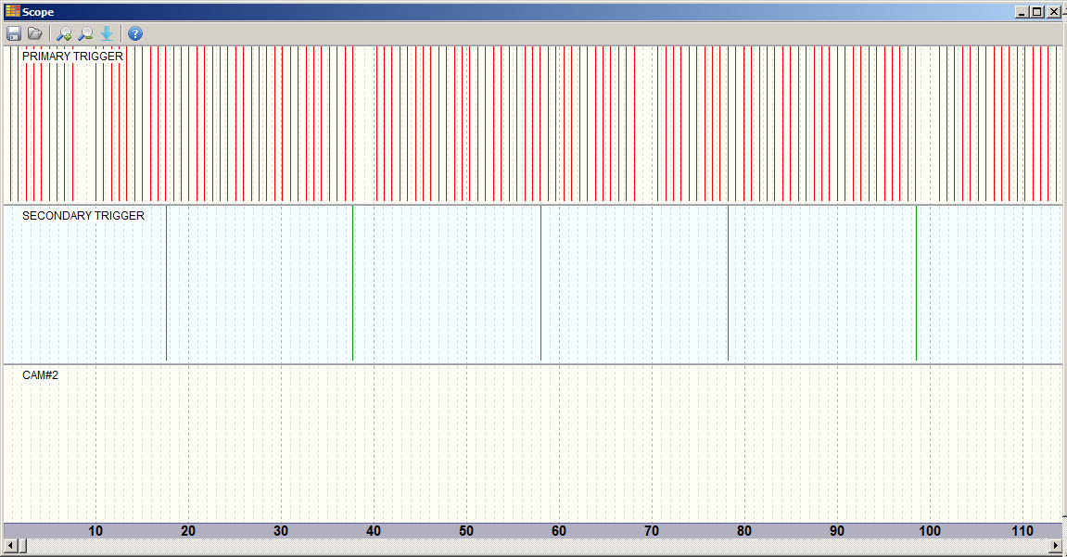Open help with the question mark icon

(135, 34)
